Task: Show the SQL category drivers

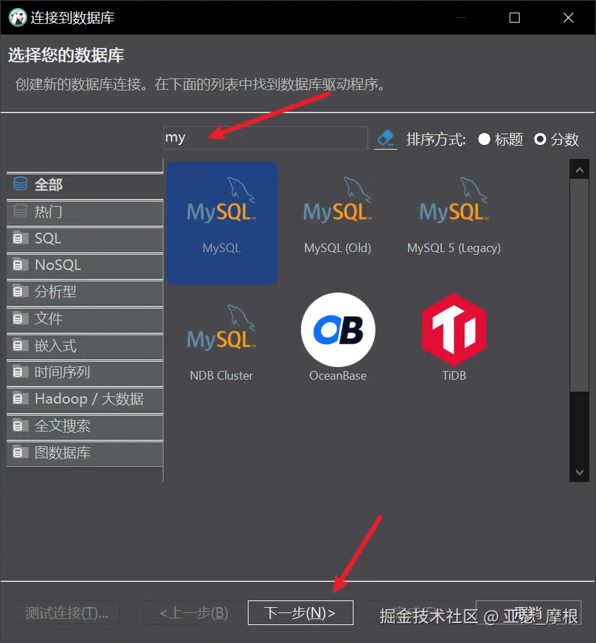Action: pos(85,239)
